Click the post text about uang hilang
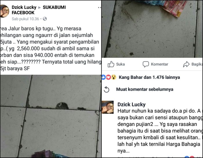 point(51,48)
